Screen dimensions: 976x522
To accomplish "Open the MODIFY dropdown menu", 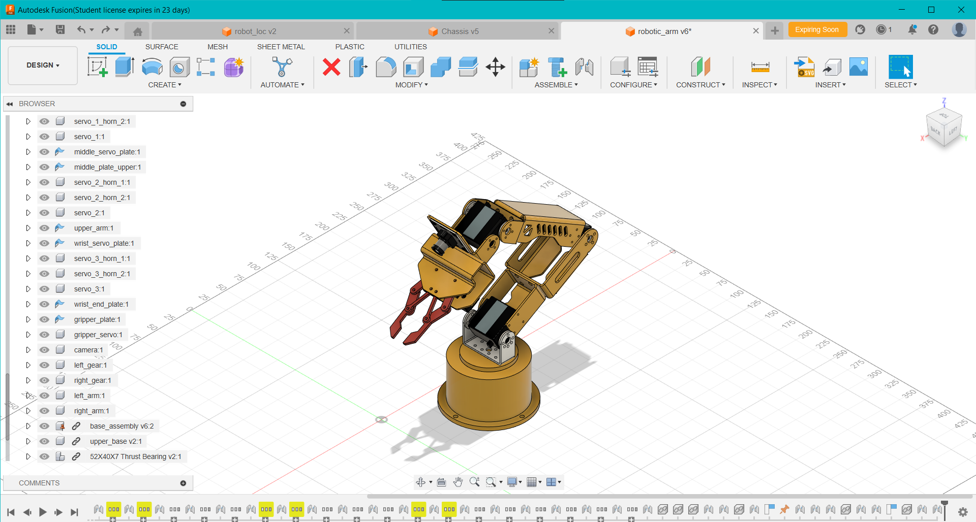I will coord(412,85).
